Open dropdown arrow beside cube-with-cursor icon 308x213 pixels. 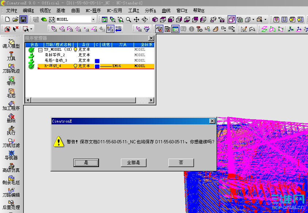(265, 19)
